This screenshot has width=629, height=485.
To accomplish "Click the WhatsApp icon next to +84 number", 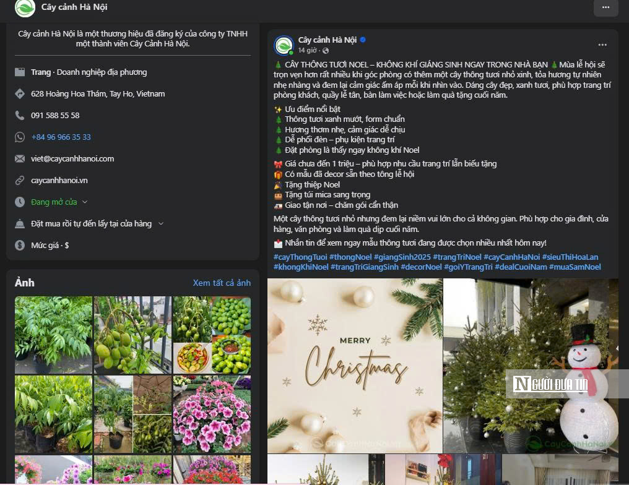I will (x=20, y=137).
